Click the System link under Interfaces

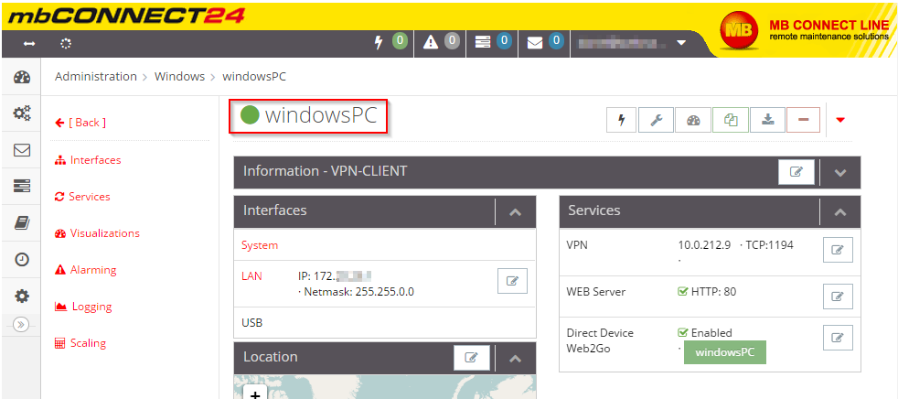pyautogui.click(x=260, y=245)
